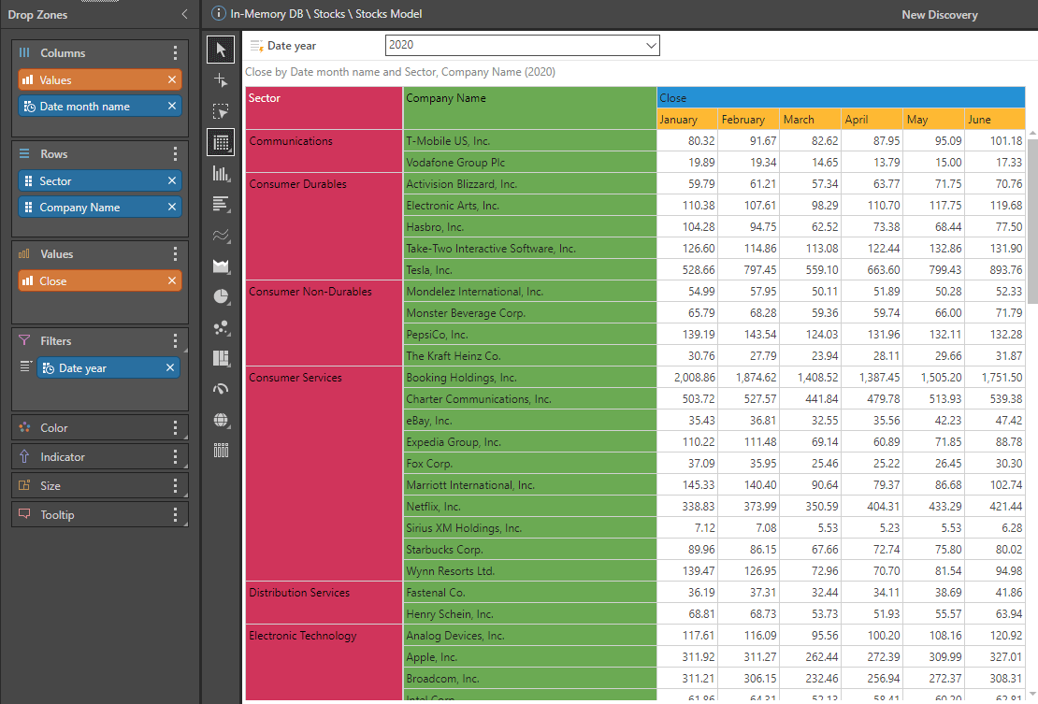Switch to gauge visualization
Screen dimensions: 1038x704
point(221,389)
